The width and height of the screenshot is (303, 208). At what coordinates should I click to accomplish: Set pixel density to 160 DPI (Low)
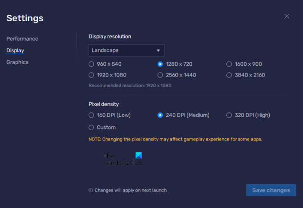point(91,115)
